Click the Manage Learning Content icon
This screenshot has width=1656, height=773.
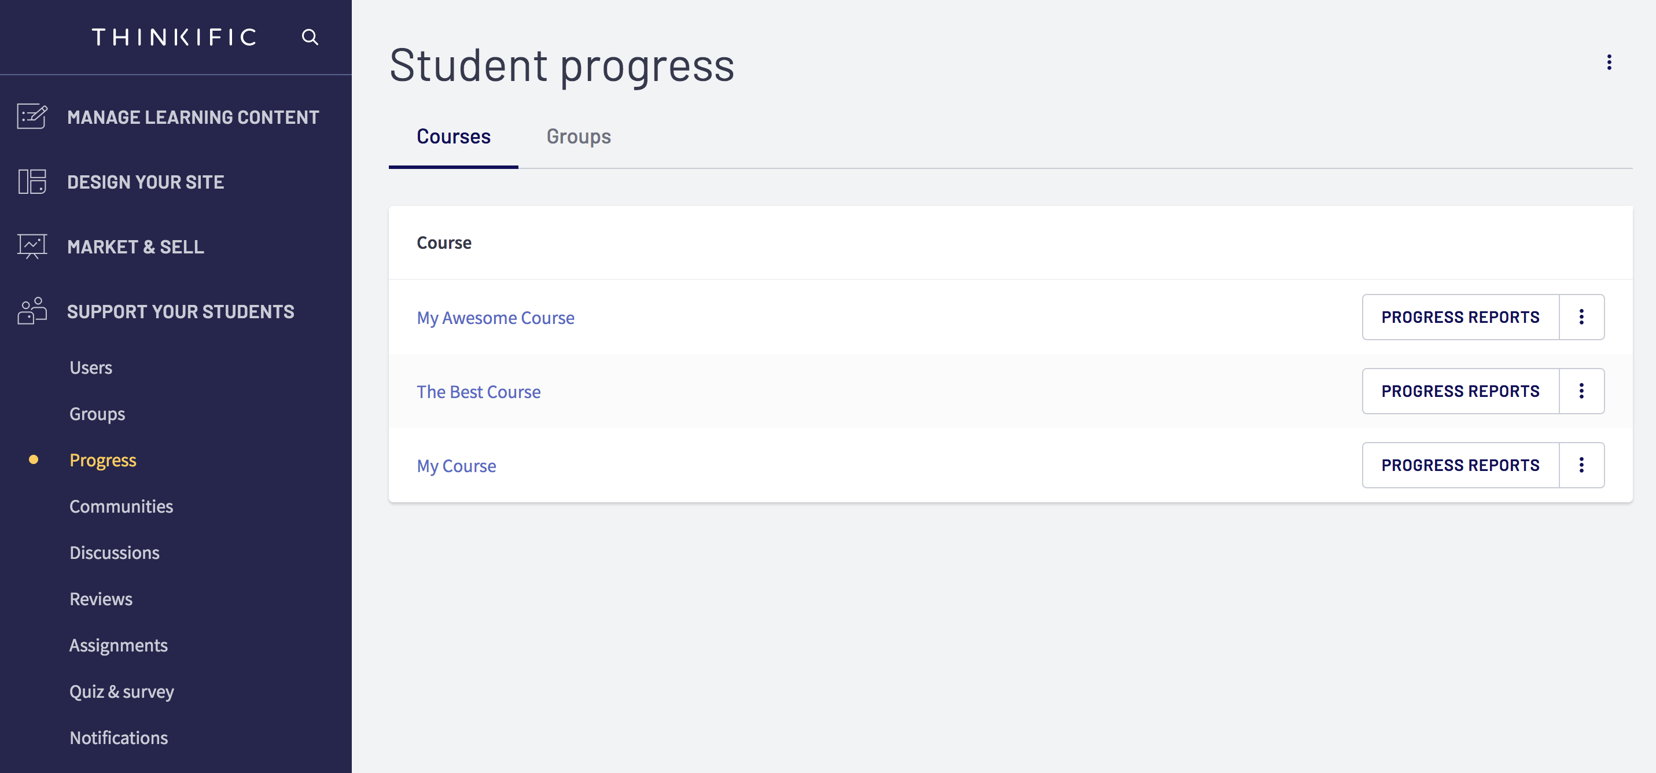32,116
